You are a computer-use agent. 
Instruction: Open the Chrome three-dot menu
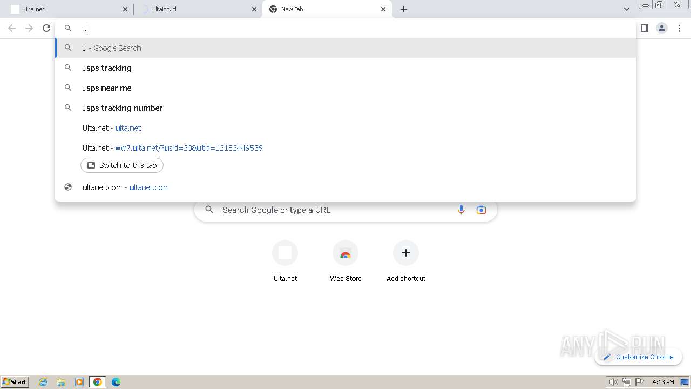[x=679, y=28]
